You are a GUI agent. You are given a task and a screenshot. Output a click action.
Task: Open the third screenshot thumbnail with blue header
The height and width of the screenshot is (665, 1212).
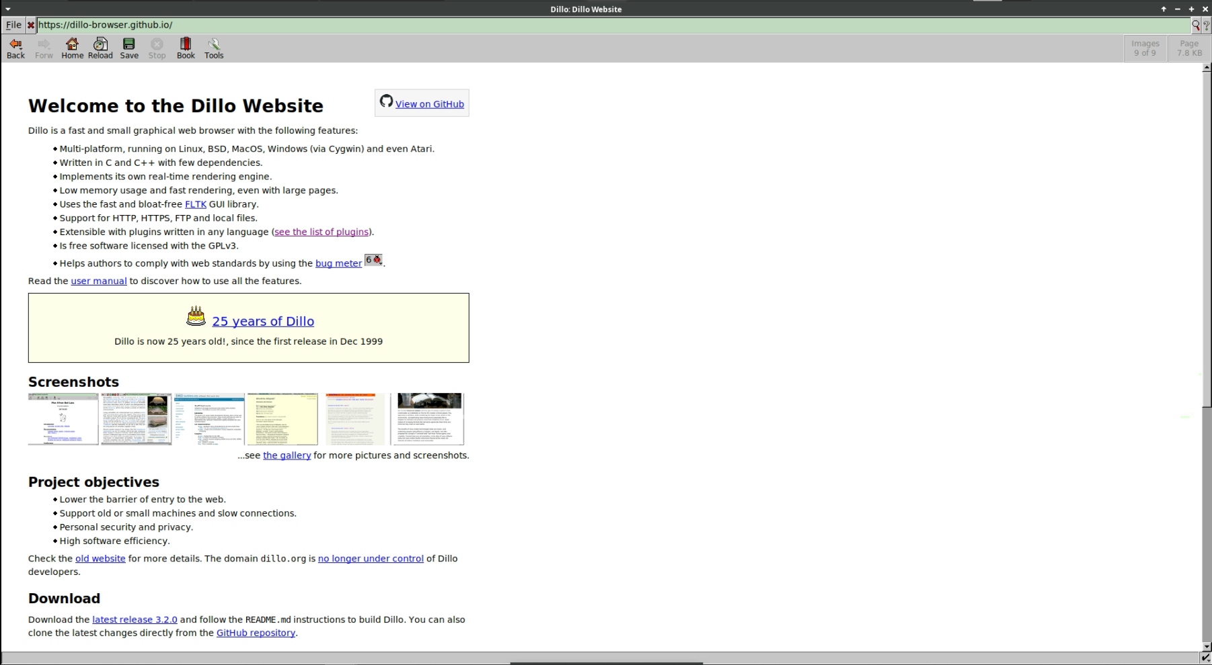click(209, 419)
